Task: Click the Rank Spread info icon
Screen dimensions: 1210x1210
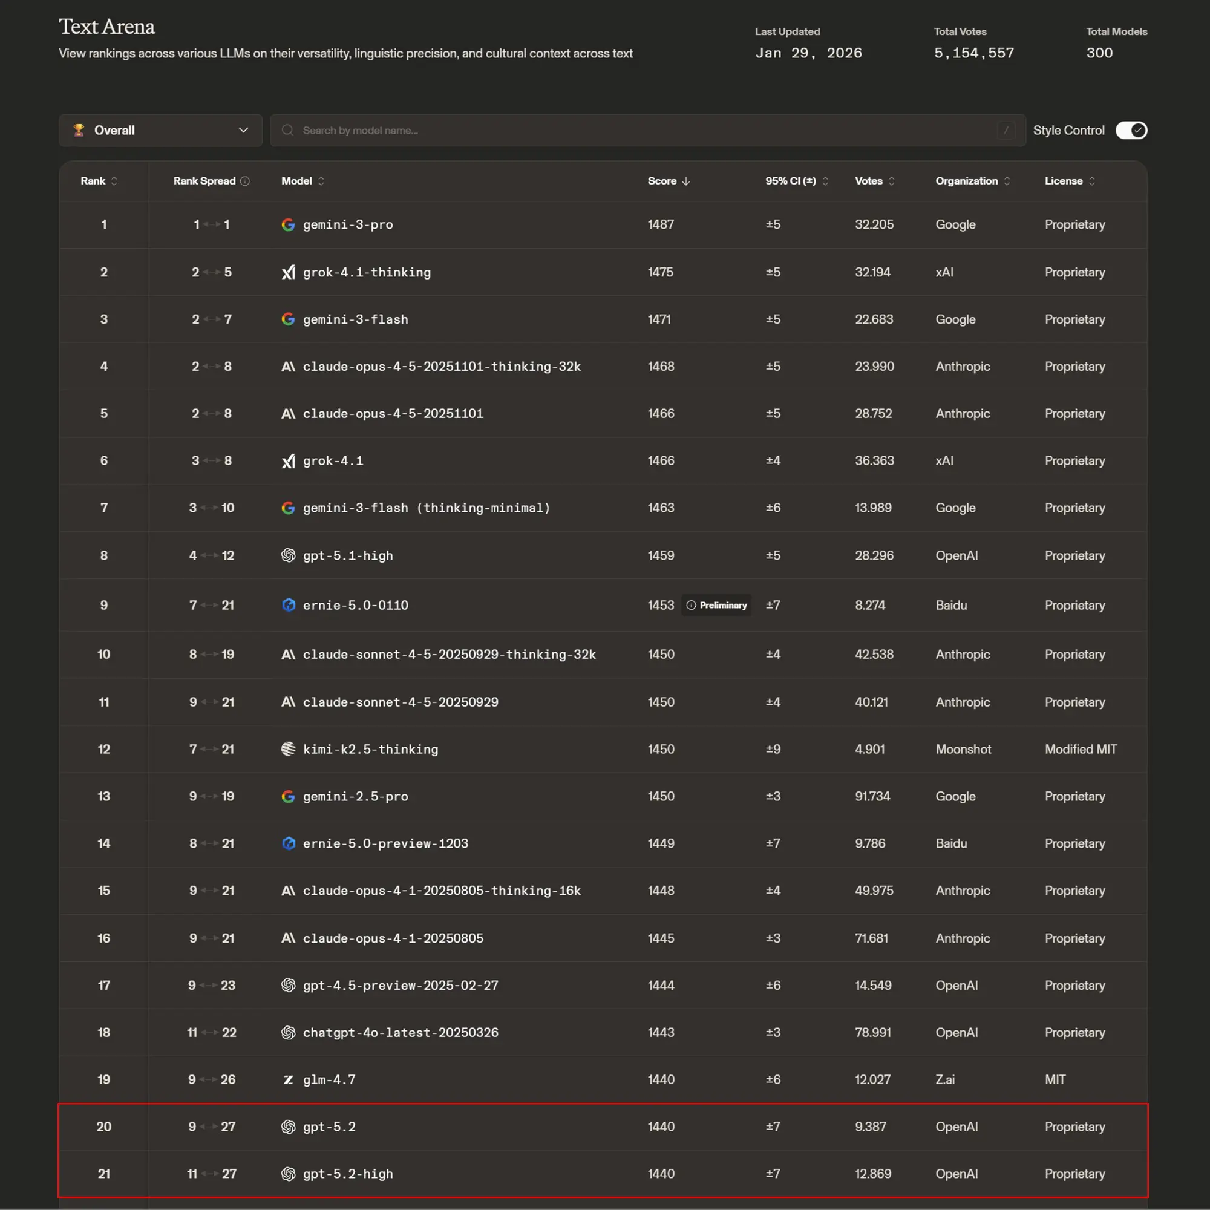Action: point(245,181)
